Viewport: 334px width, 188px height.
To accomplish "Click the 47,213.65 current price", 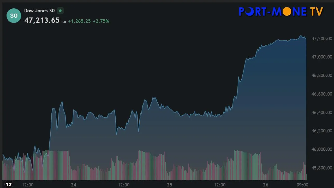I will [x=42, y=20].
